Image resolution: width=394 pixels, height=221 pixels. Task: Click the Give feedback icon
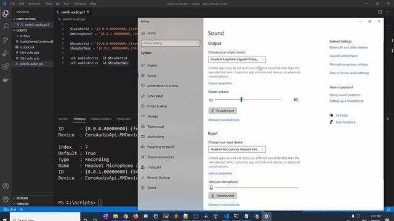[331, 122]
